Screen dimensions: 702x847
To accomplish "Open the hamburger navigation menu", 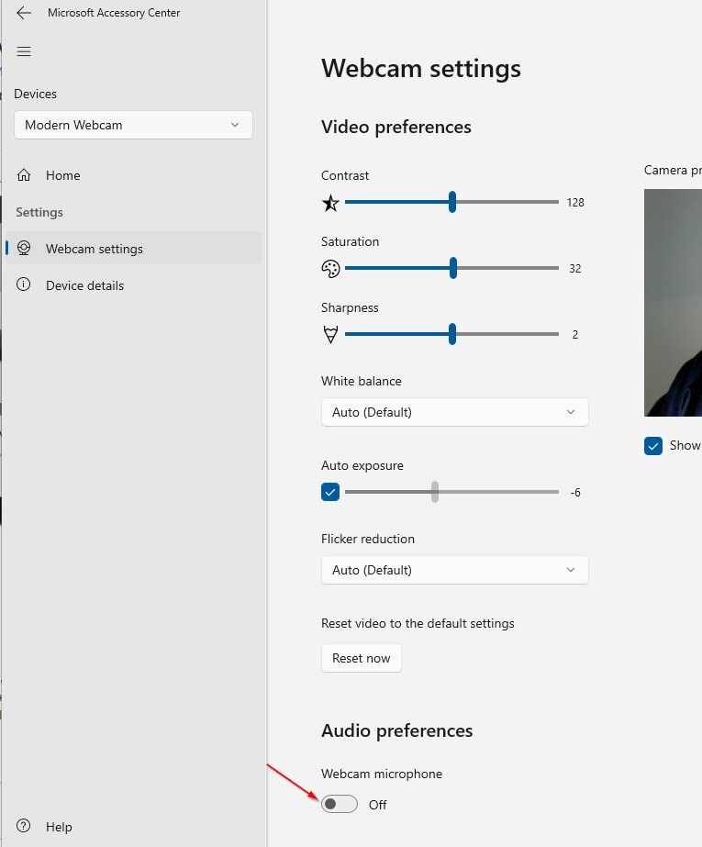I will [24, 51].
